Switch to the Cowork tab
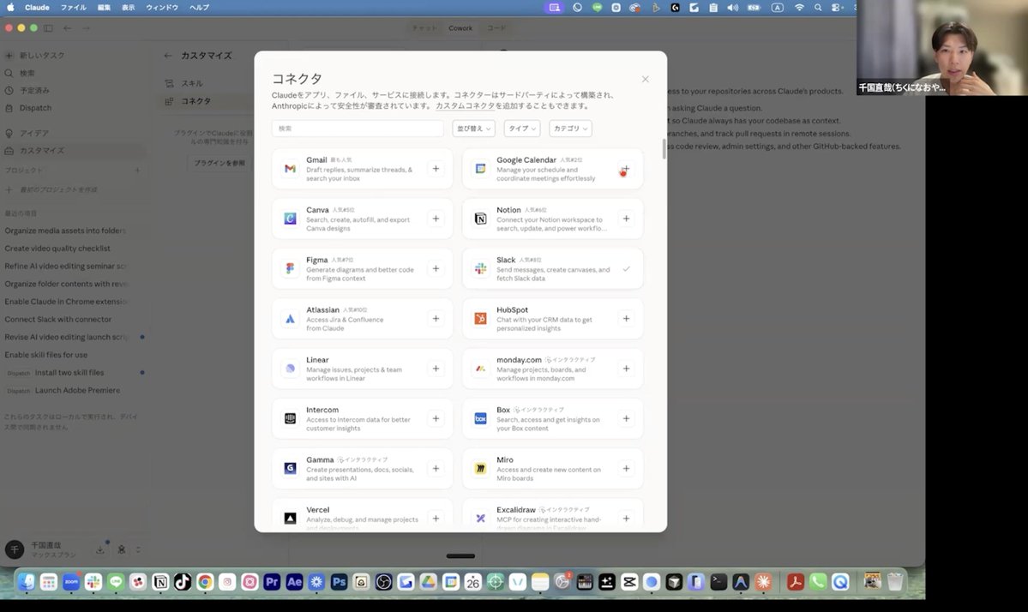The height and width of the screenshot is (612, 1028). click(x=460, y=27)
